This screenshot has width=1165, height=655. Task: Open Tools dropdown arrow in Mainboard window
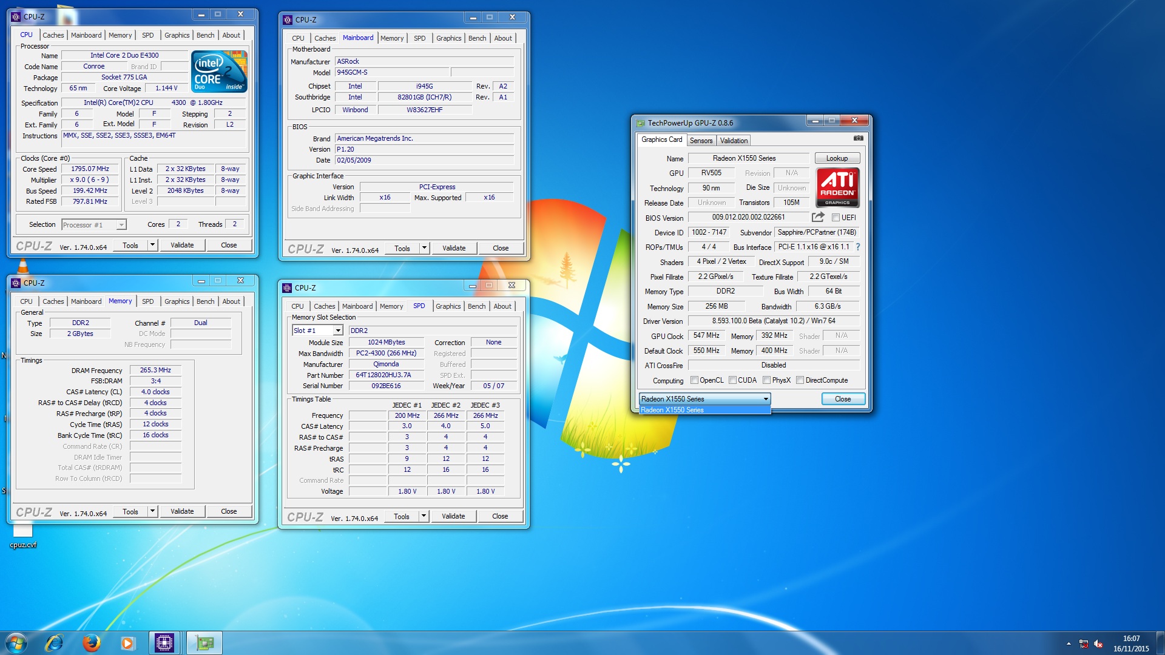tap(424, 249)
